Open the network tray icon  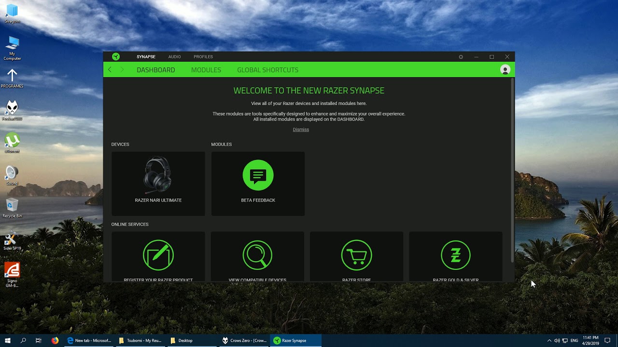click(x=565, y=341)
